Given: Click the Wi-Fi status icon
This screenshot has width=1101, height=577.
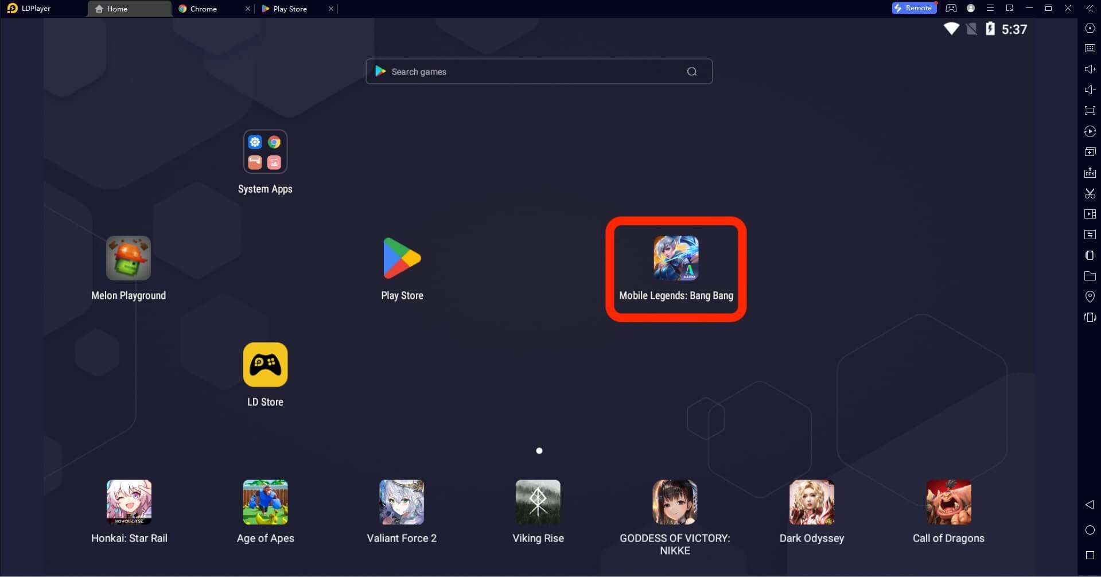Looking at the screenshot, I should click(951, 29).
